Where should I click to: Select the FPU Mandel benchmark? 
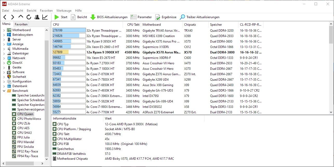pos(23,142)
